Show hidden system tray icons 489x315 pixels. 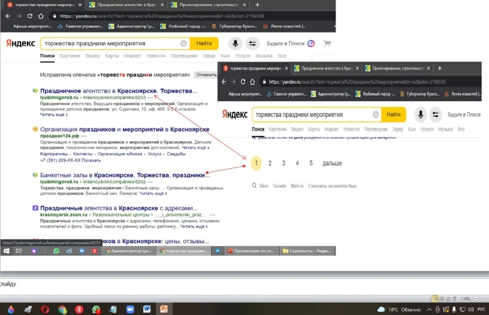pos(429,309)
